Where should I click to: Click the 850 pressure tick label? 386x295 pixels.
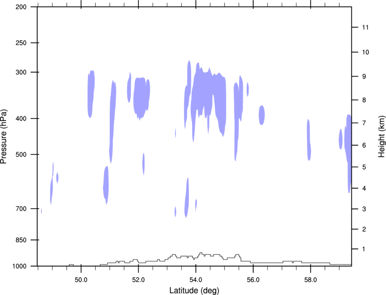[x=21, y=240]
